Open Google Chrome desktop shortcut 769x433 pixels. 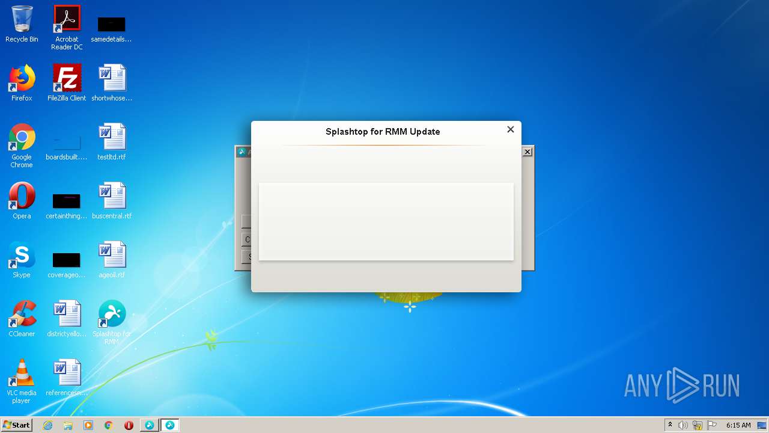coord(22,146)
